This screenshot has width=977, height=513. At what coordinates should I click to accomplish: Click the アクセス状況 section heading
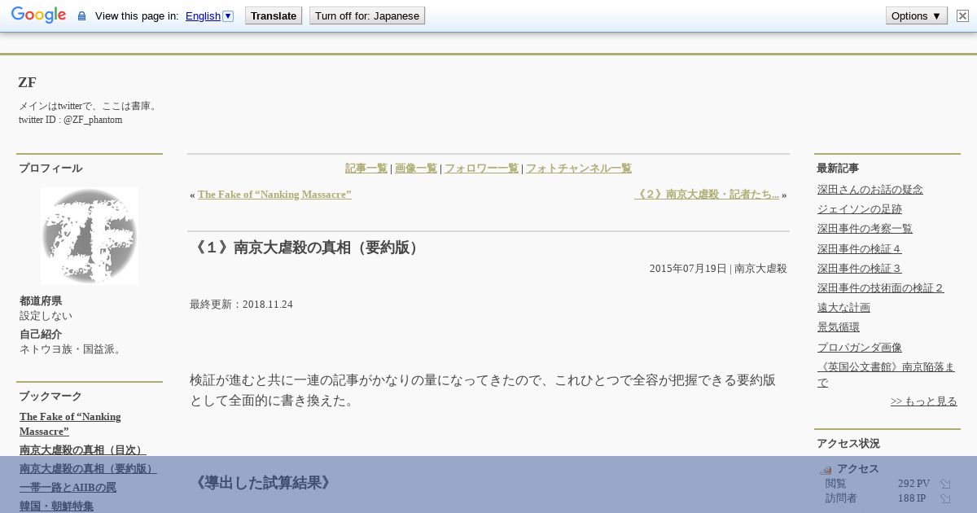point(848,444)
